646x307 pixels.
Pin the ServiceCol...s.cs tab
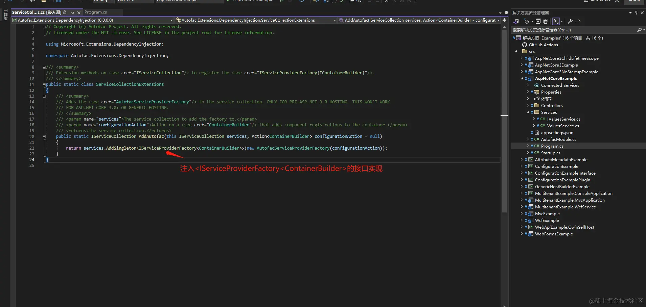[72, 12]
